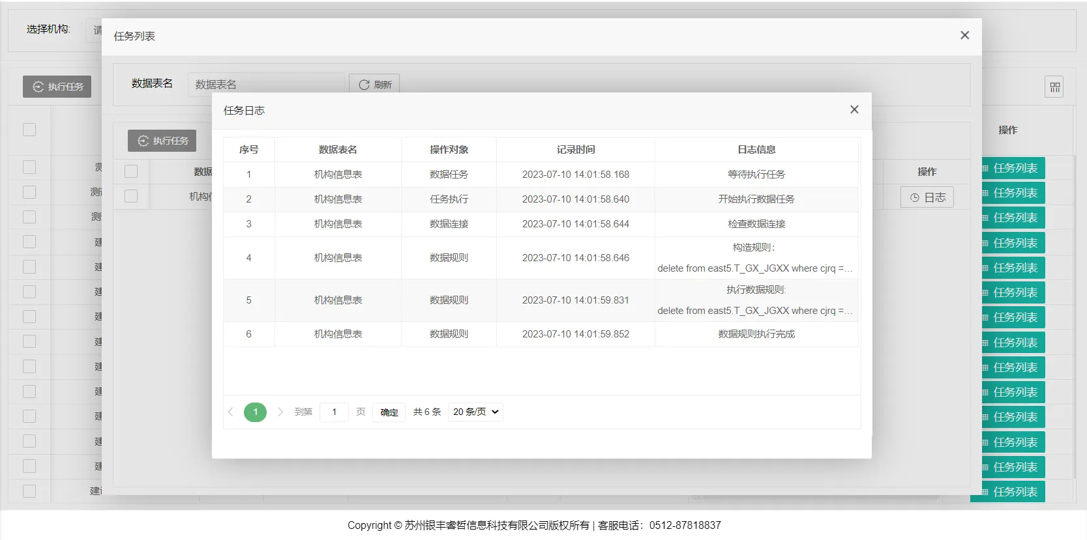Image resolution: width=1087 pixels, height=540 pixels.
Task: Check the header checkbox in the task list table
Action: [x=131, y=171]
